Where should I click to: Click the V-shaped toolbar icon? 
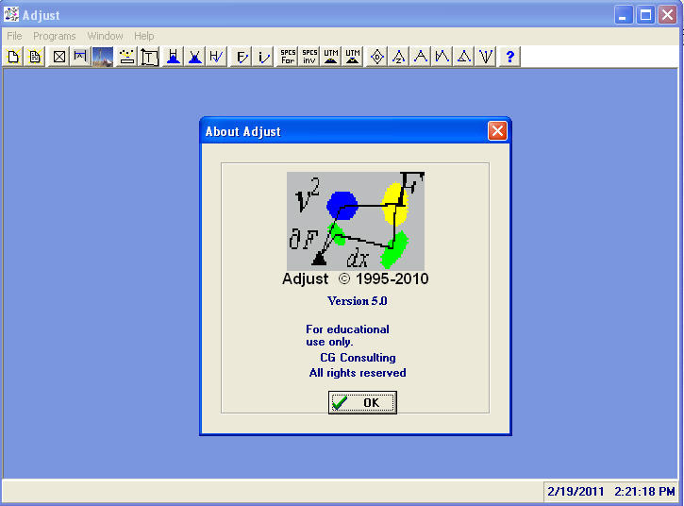(x=486, y=57)
